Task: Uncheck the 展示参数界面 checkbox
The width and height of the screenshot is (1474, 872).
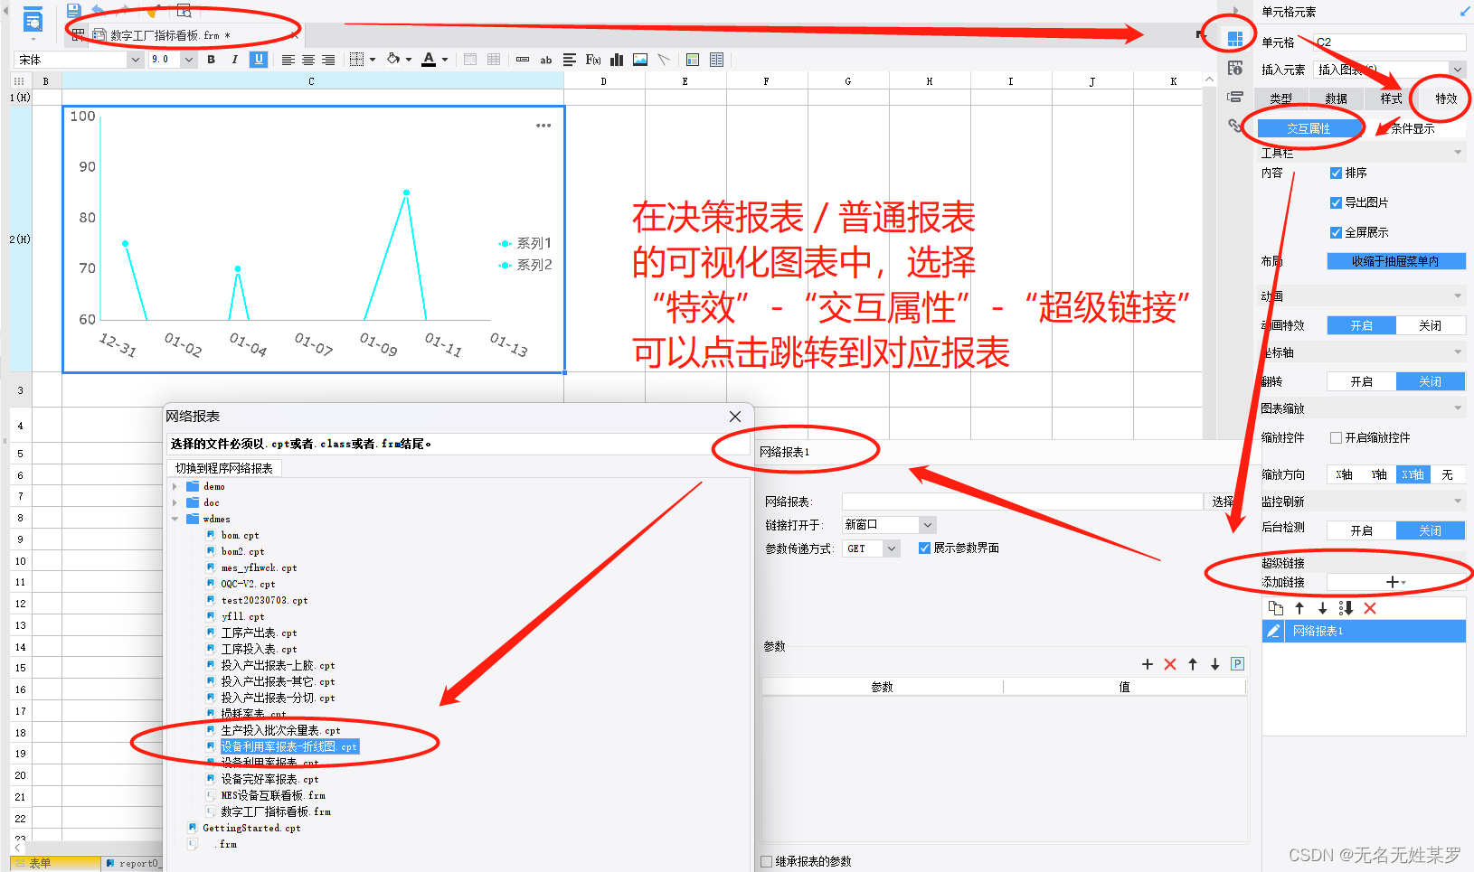Action: 924,548
